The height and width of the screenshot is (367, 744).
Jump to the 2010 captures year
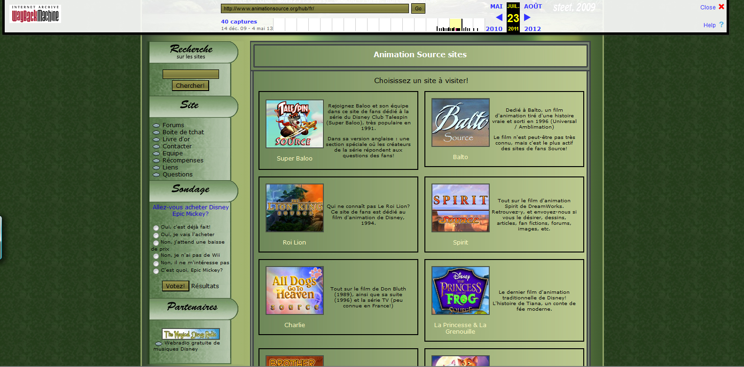pyautogui.click(x=494, y=29)
